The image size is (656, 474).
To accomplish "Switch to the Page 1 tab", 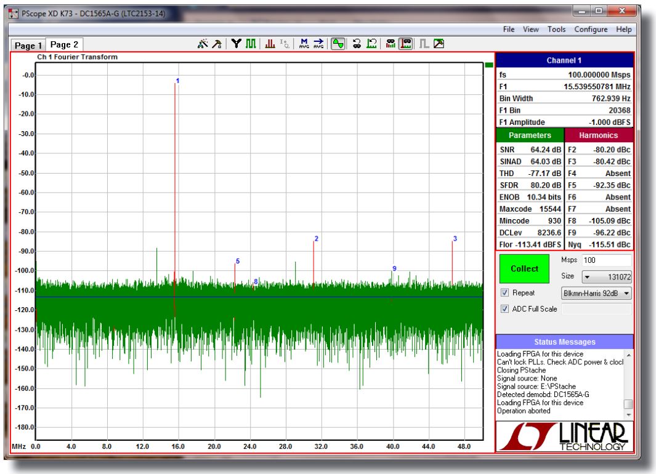I will tap(28, 46).
